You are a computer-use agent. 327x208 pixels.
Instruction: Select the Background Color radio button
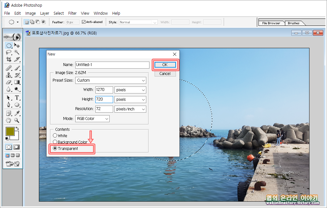click(x=55, y=142)
